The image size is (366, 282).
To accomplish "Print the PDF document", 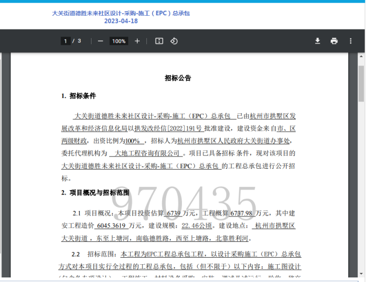I will pos(334,41).
